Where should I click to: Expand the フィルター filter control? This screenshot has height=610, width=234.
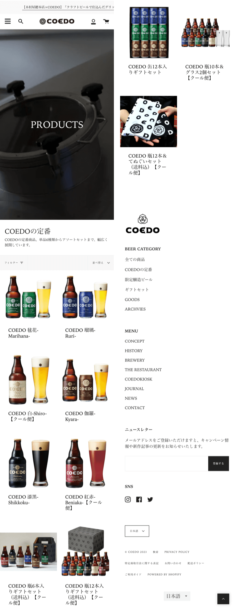pos(14,263)
